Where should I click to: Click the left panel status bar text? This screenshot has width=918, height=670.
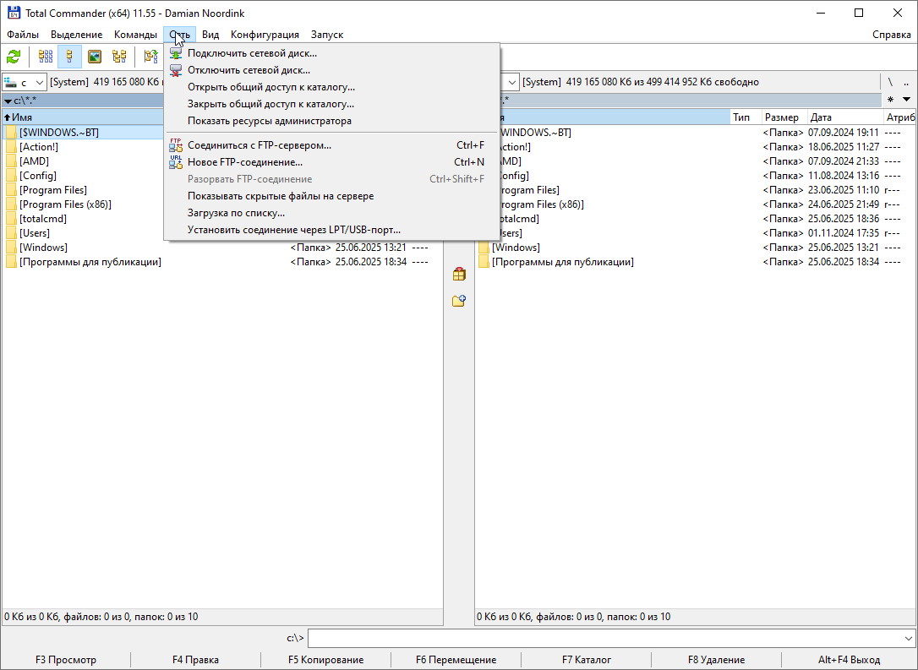(101, 617)
